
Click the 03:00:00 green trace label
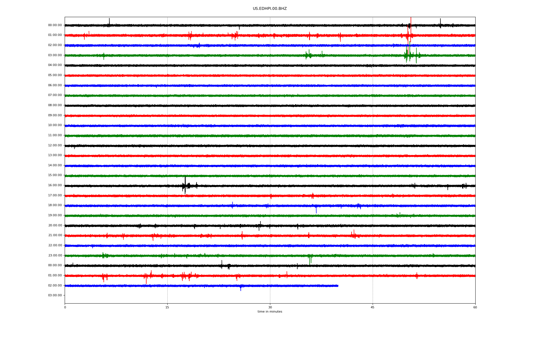point(55,55)
